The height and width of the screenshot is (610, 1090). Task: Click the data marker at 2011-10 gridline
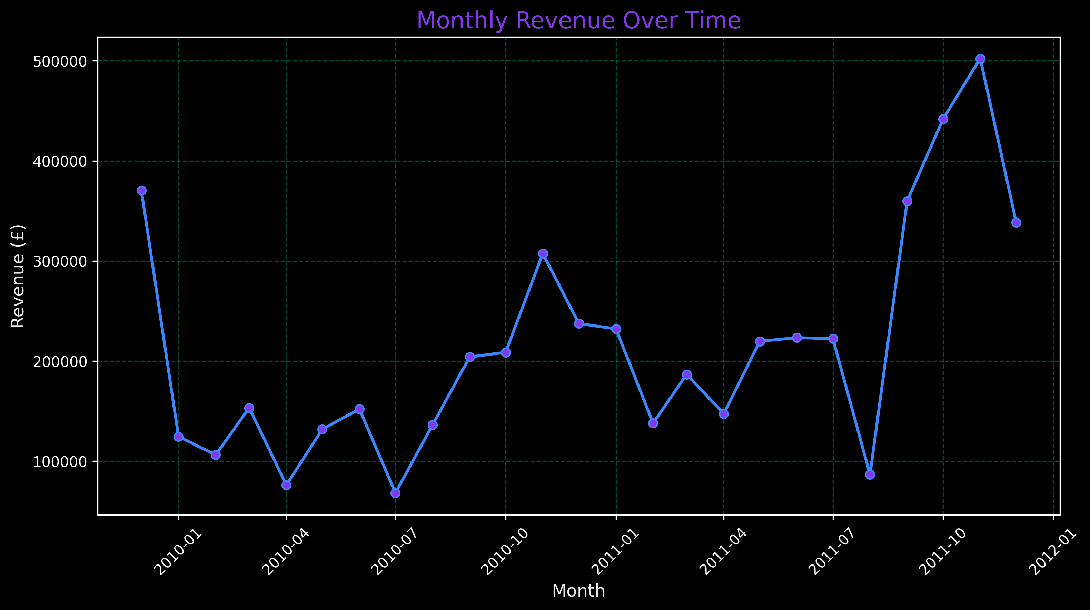(943, 119)
